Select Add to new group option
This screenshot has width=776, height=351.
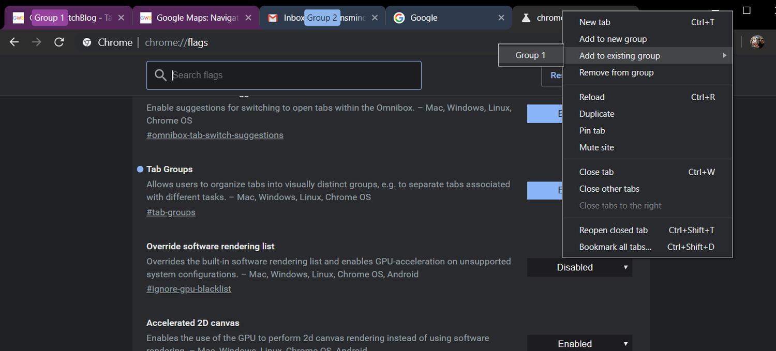[613, 39]
